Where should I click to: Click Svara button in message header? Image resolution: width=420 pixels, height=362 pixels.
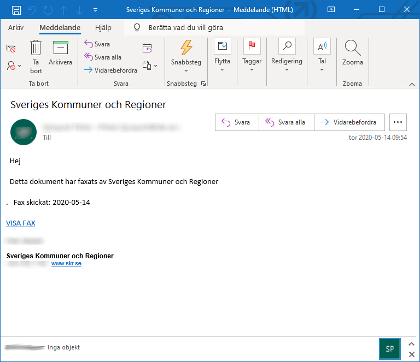pos(236,122)
